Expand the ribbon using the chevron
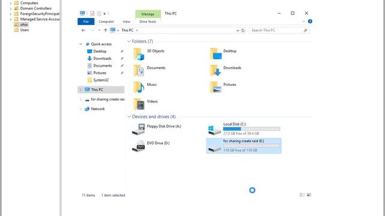Viewport: 385px width, 216px height. coord(303,22)
